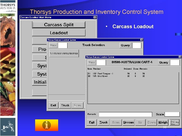
Task: Click the cow photo in left sidebar
Action: coord(8,31)
